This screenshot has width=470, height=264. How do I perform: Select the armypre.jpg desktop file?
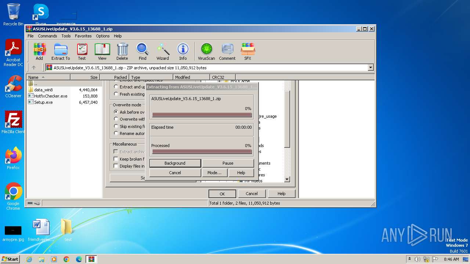(x=13, y=233)
